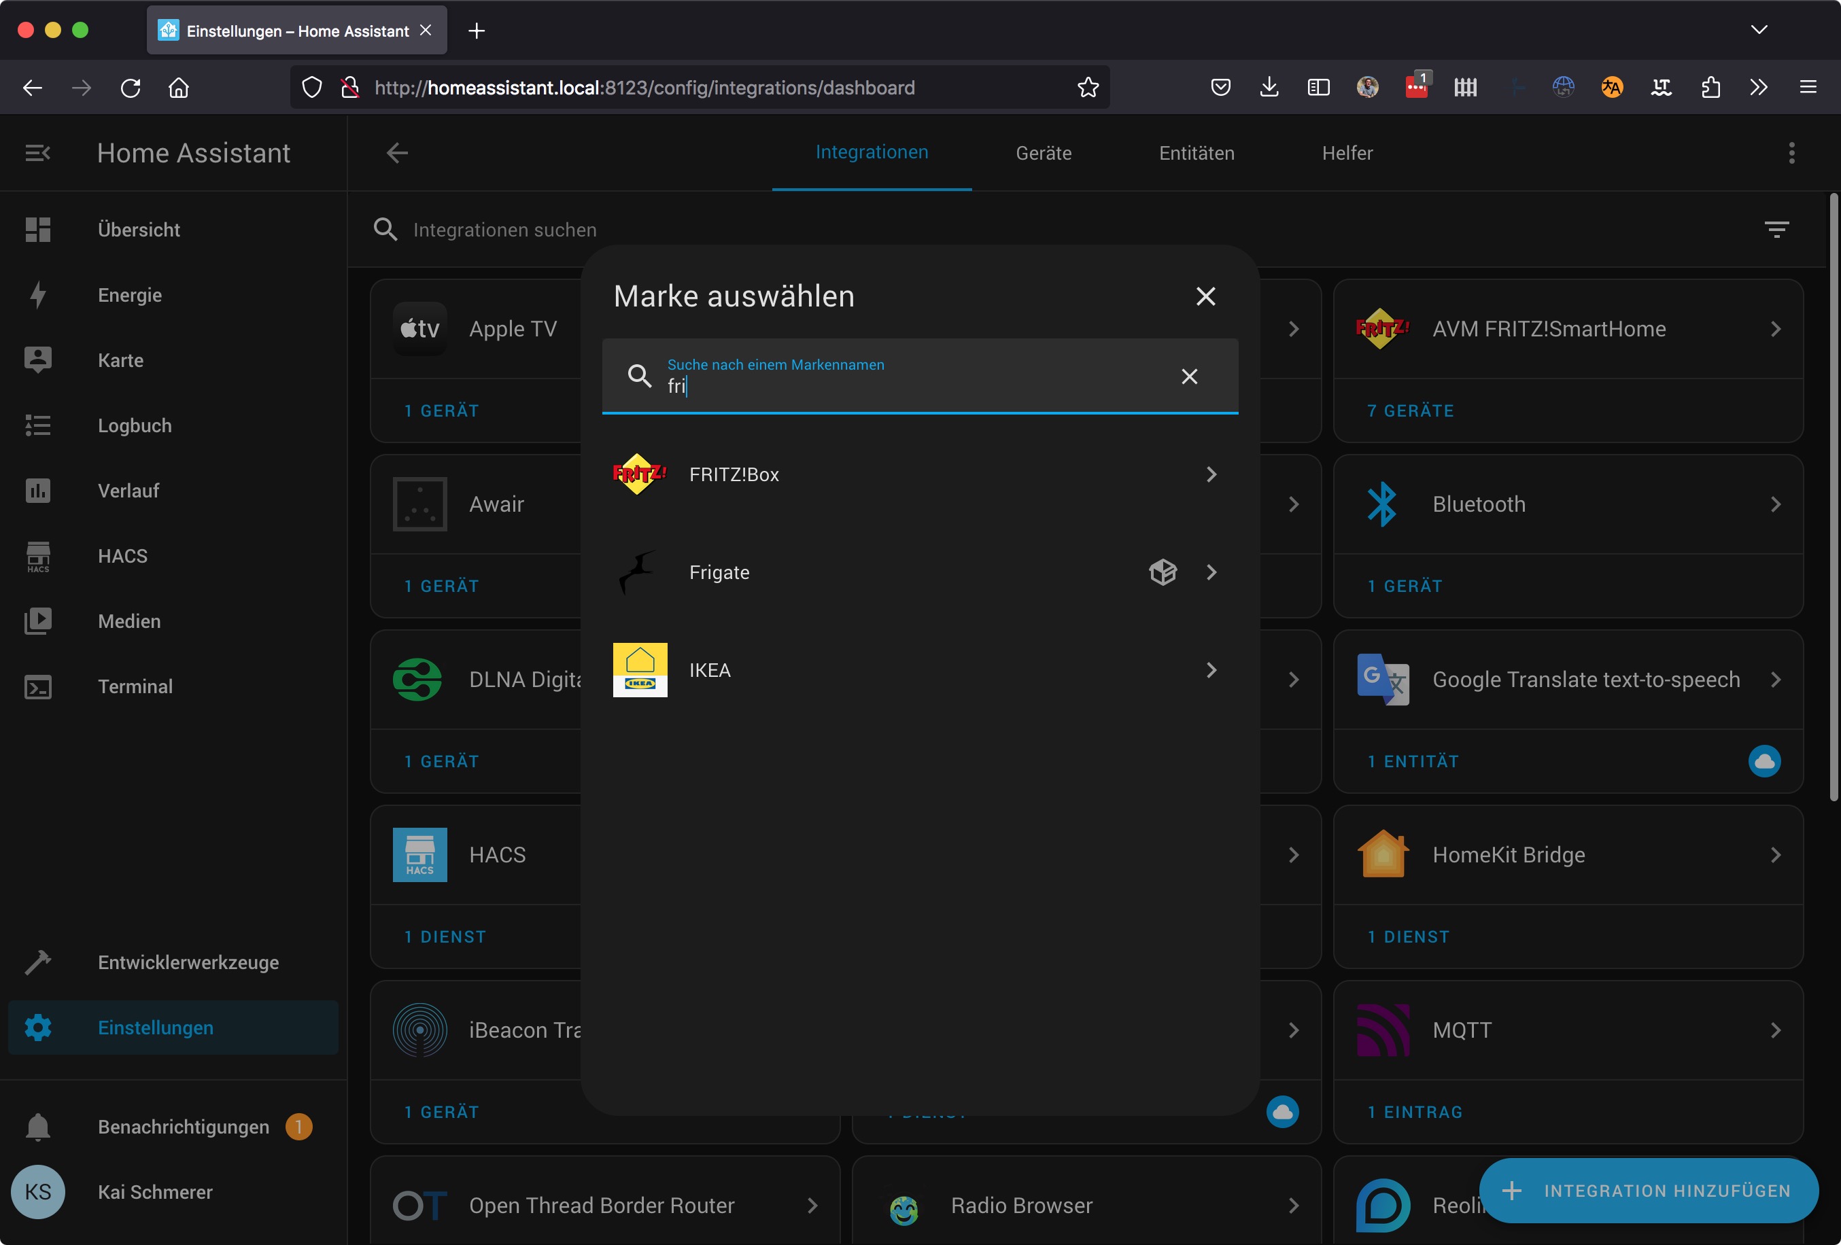Clear the brand search text
This screenshot has width=1841, height=1245.
click(1189, 376)
